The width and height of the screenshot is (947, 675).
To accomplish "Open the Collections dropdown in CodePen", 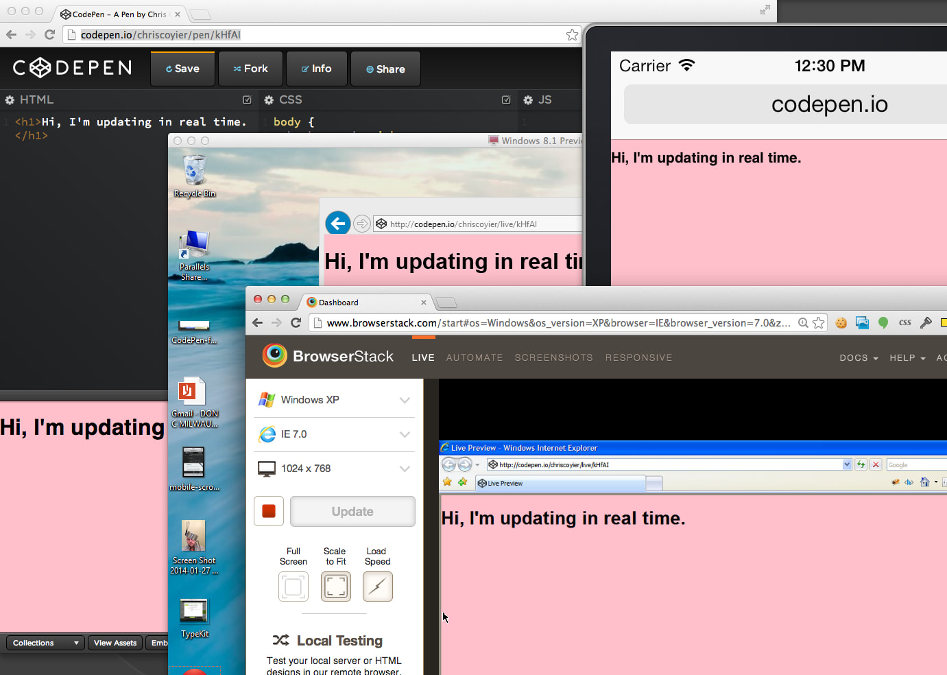I will (45, 643).
